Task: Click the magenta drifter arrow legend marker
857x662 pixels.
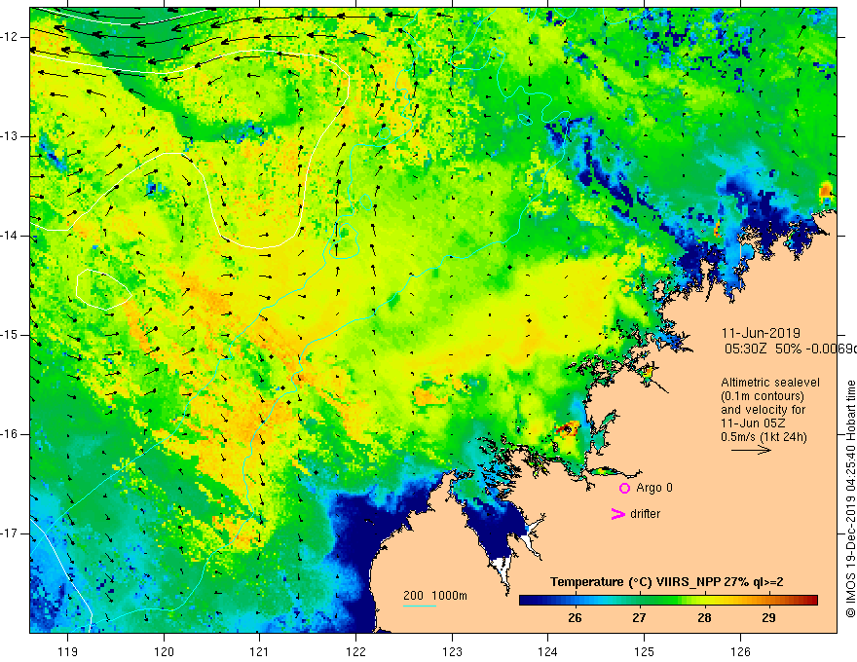Action: (618, 514)
